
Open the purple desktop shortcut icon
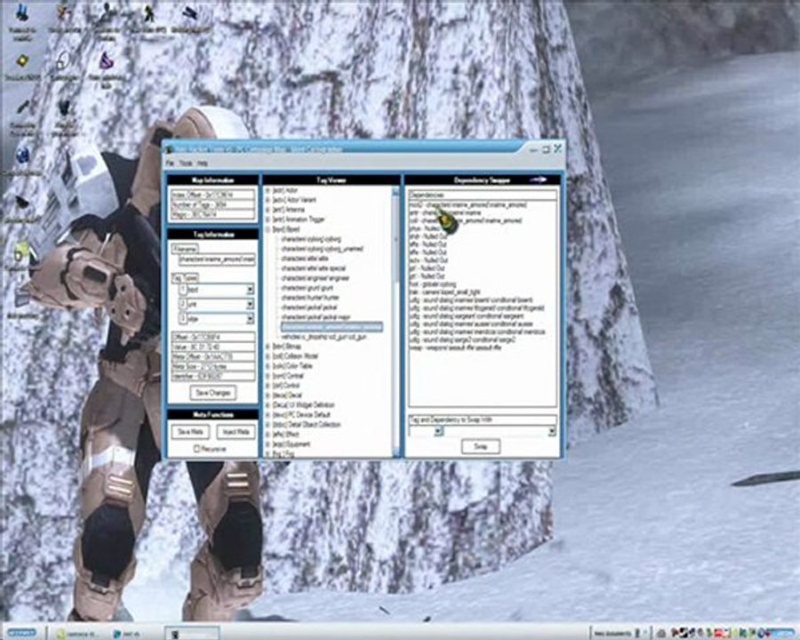(106, 61)
